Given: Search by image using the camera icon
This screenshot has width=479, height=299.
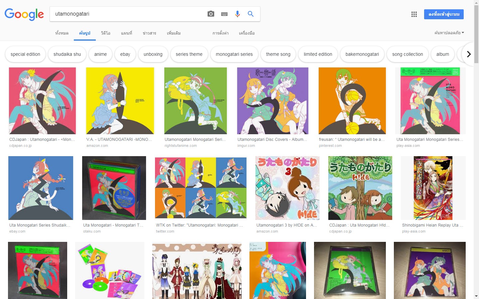Looking at the screenshot, I should 211,14.
